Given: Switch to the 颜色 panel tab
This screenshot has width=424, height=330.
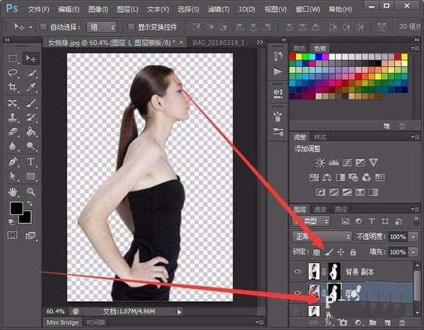Looking at the screenshot, I should coord(300,48).
